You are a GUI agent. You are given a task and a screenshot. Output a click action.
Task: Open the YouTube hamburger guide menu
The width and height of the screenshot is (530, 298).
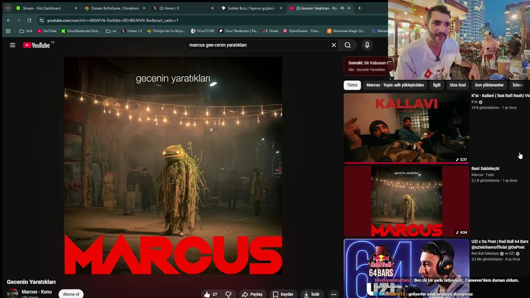[12, 45]
